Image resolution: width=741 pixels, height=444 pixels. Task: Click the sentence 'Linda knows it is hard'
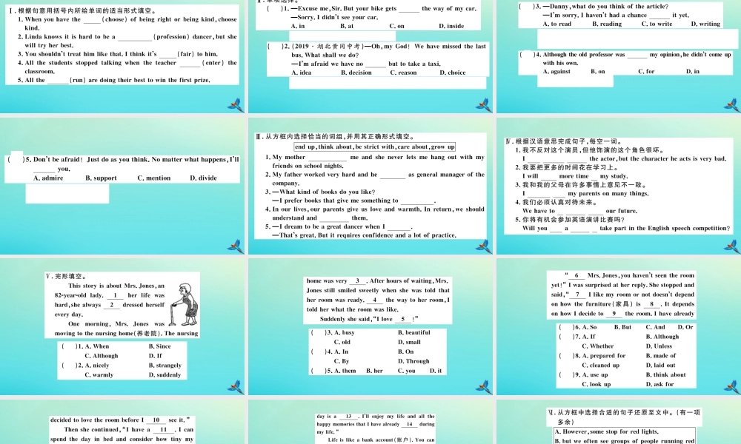(x=127, y=41)
